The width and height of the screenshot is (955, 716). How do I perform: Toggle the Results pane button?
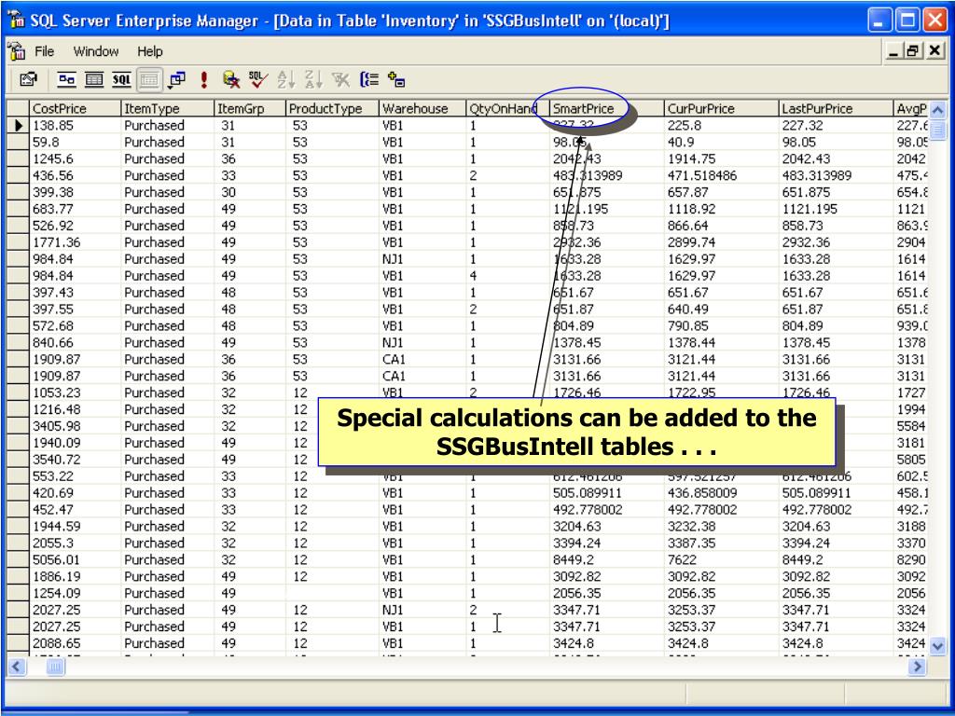[149, 80]
